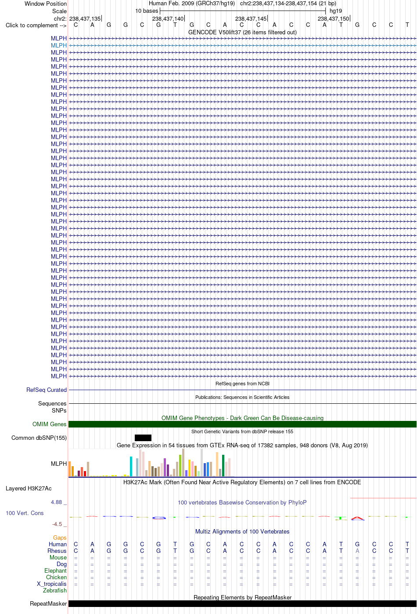Open the GTEx Gene Expression track title

[x=242, y=445]
